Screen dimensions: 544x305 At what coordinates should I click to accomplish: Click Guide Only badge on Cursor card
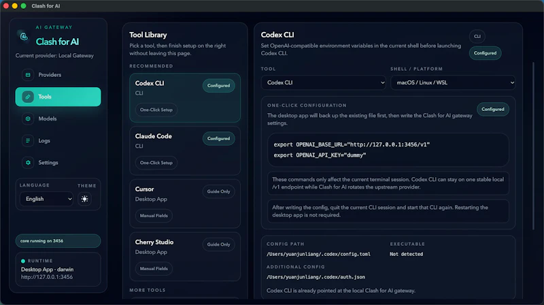[218, 191]
